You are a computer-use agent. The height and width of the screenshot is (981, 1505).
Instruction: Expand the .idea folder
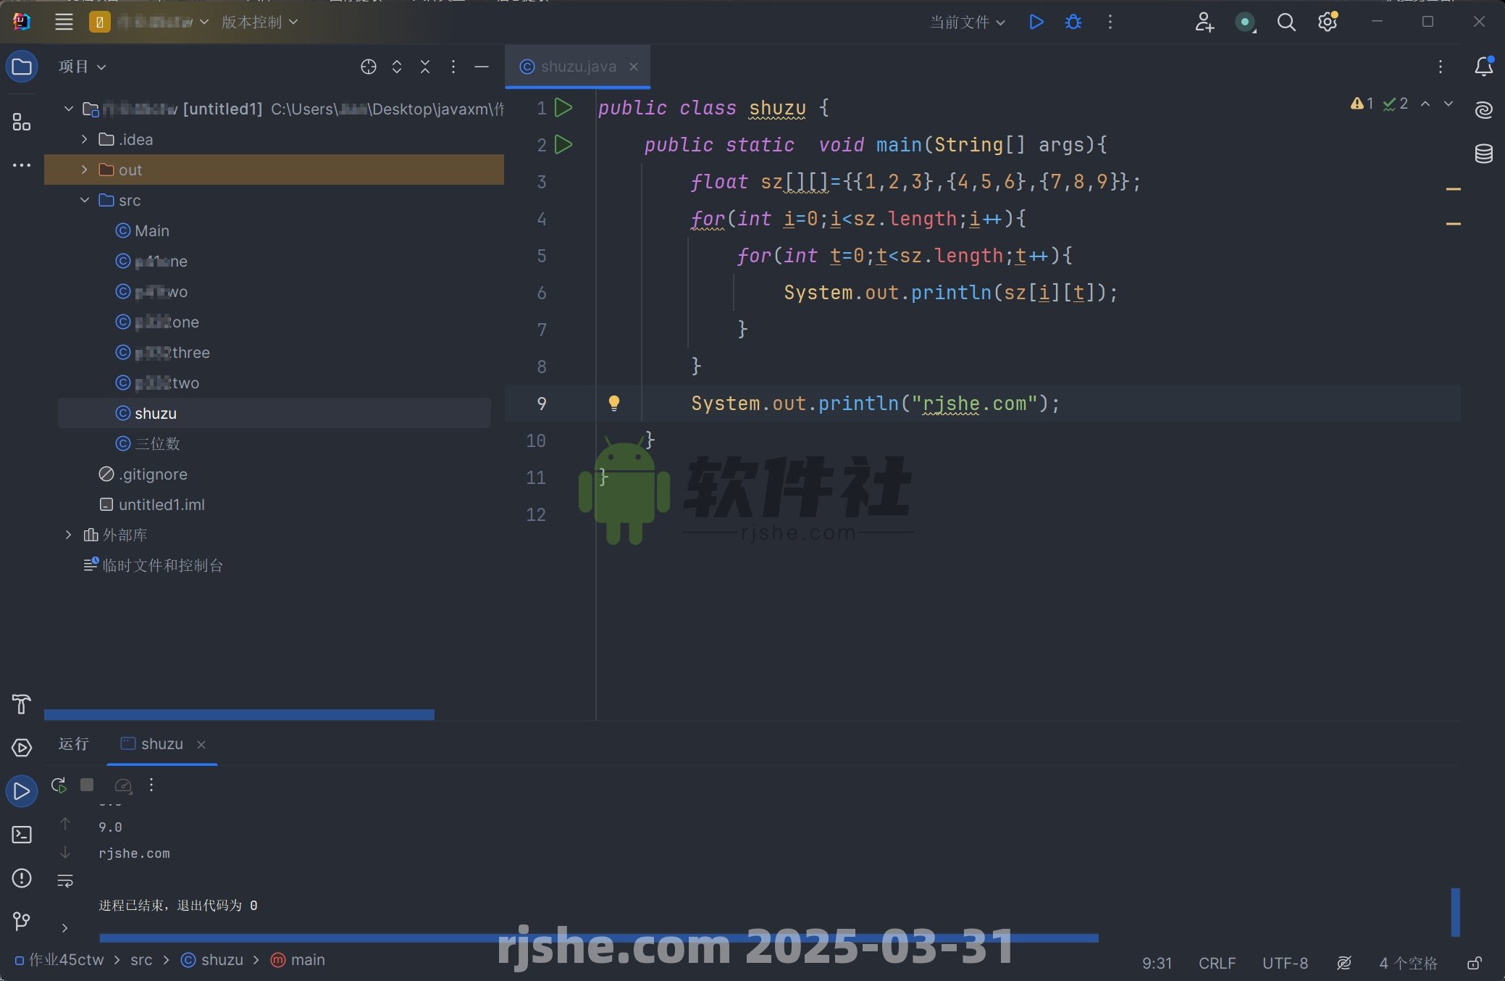(x=84, y=139)
